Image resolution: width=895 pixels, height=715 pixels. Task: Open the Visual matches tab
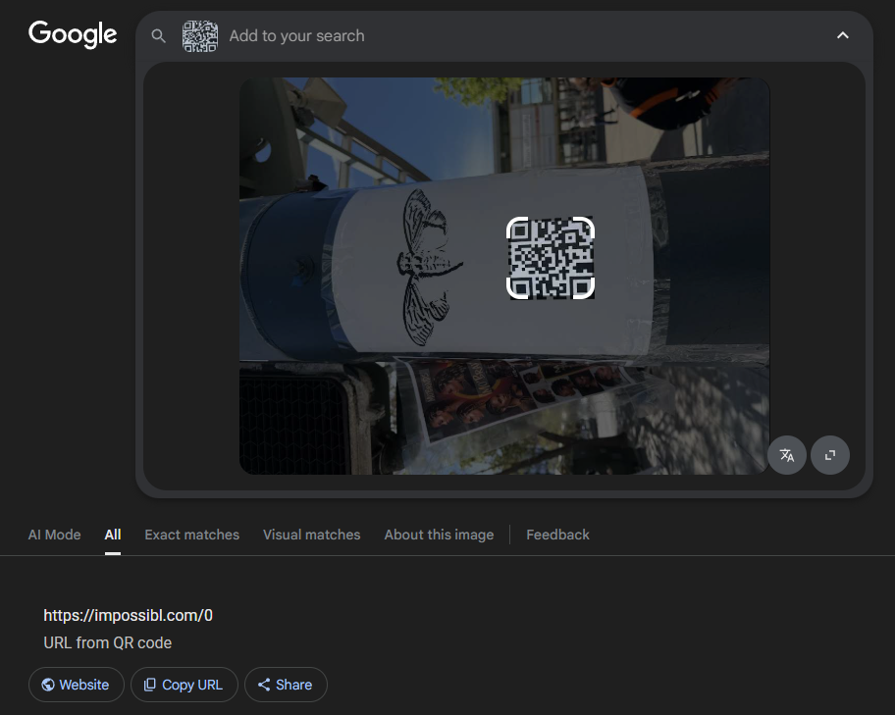tap(312, 535)
